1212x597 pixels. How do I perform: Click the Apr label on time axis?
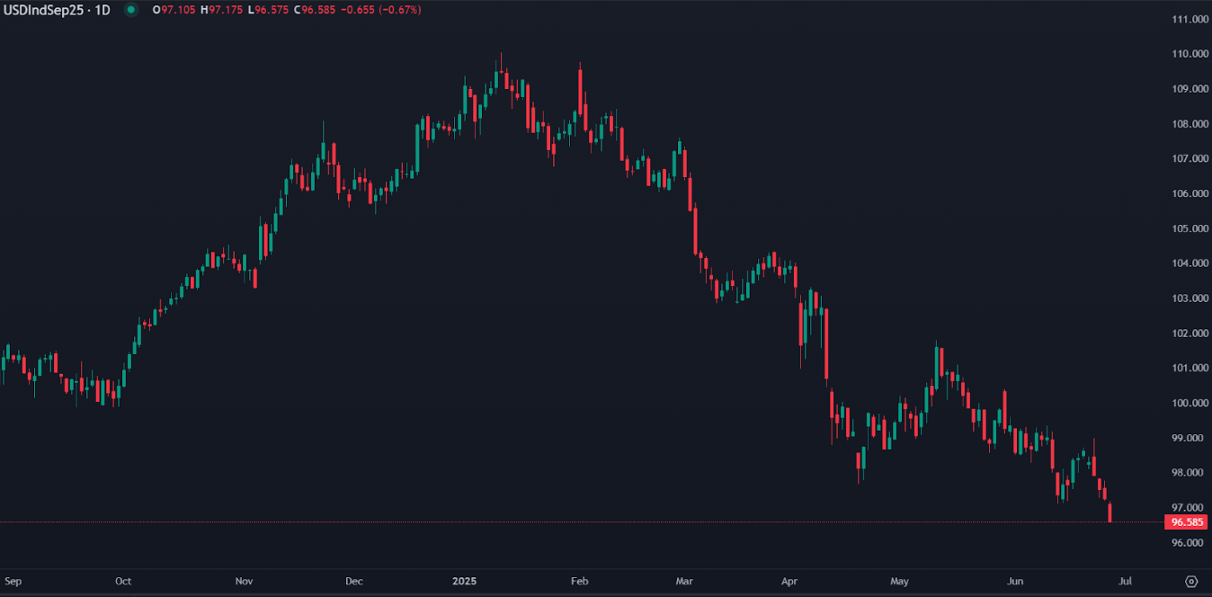click(789, 582)
